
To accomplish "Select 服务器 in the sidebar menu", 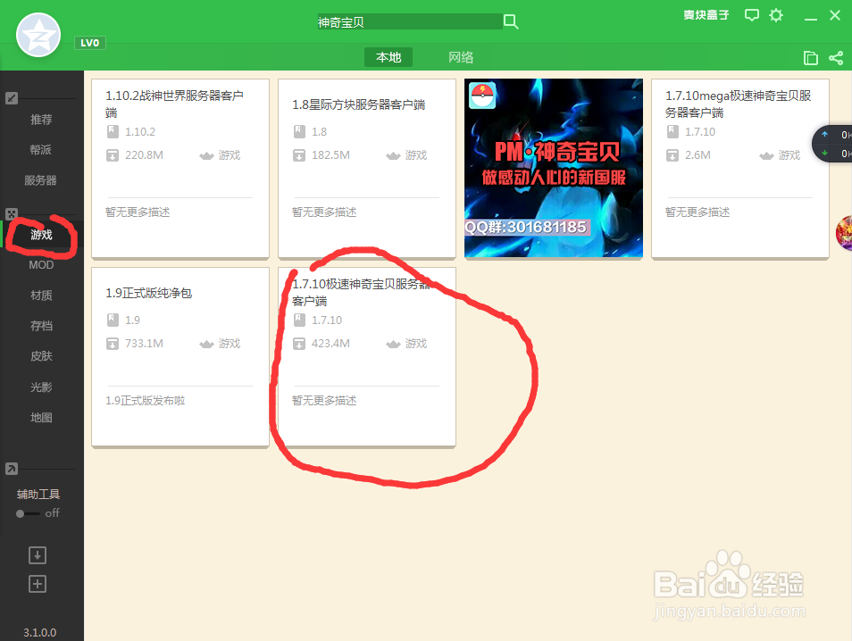I will (41, 179).
